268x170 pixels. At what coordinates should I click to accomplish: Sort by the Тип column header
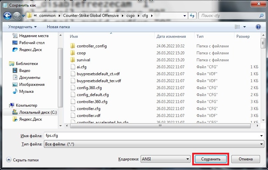coord(200,36)
